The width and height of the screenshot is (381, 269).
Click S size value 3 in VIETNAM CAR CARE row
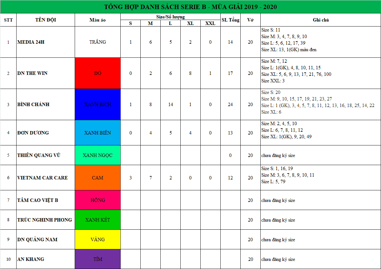(x=130, y=178)
